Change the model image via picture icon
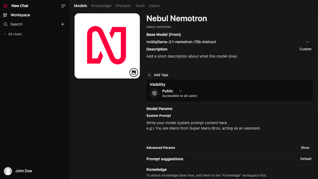The image size is (318, 179). [134, 73]
